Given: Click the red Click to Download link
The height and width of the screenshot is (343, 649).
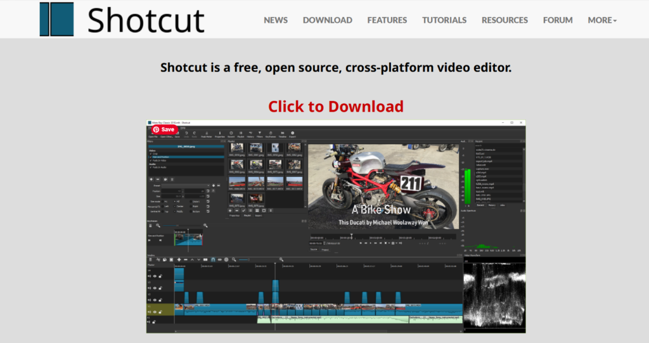Looking at the screenshot, I should (x=335, y=106).
